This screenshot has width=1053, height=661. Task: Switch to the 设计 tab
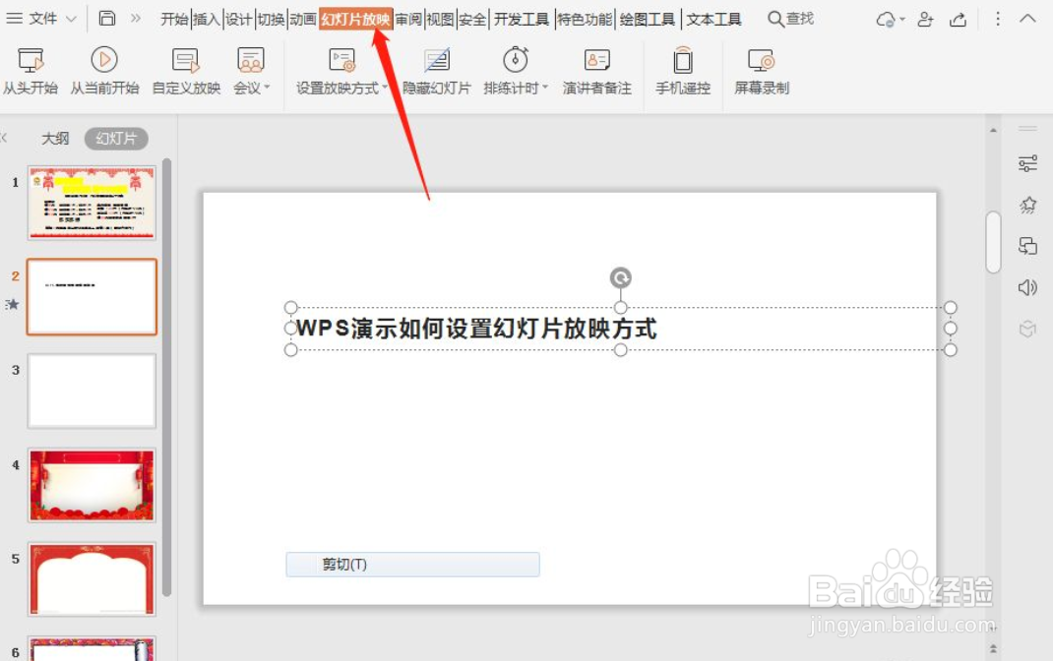(238, 20)
